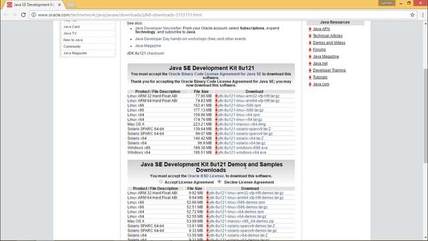Screen dimensions: 428x241
Task: Download jdk-8u121-solaris-sparcv9-demos.tar.Z
Action: tap(242, 226)
